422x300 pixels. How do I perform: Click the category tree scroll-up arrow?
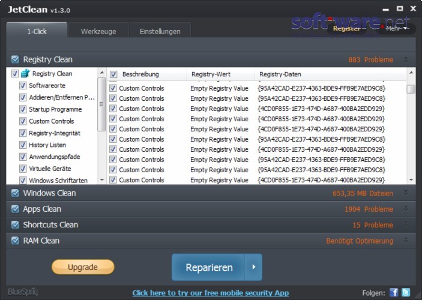click(x=101, y=73)
